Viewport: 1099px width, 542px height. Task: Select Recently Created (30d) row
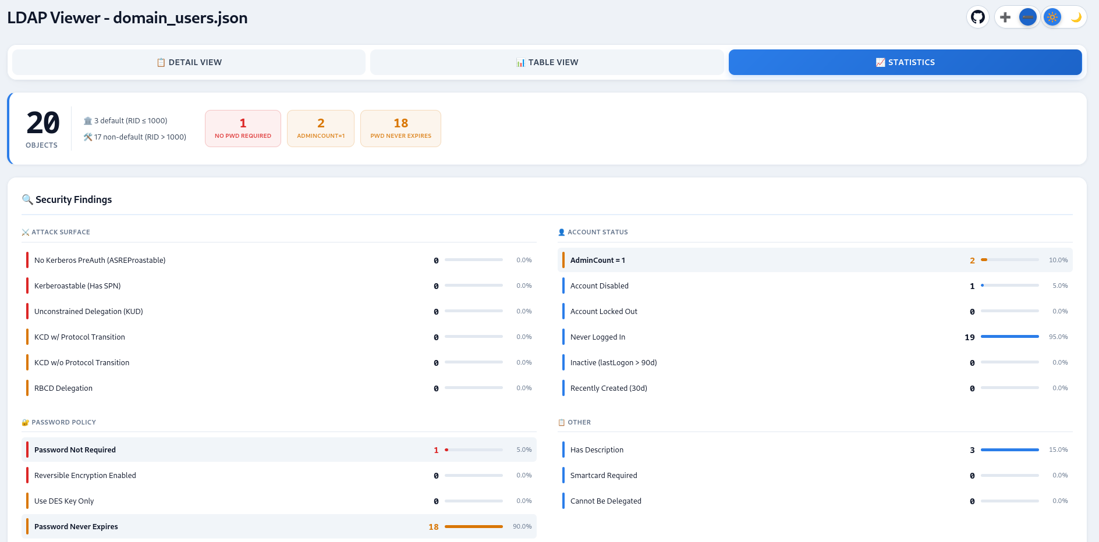click(x=815, y=388)
